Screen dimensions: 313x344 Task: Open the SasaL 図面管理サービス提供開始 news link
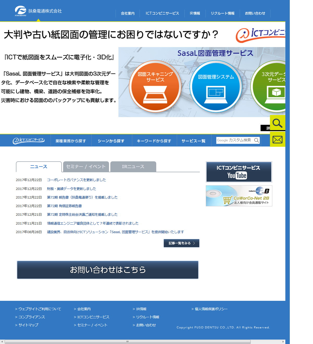(115, 232)
